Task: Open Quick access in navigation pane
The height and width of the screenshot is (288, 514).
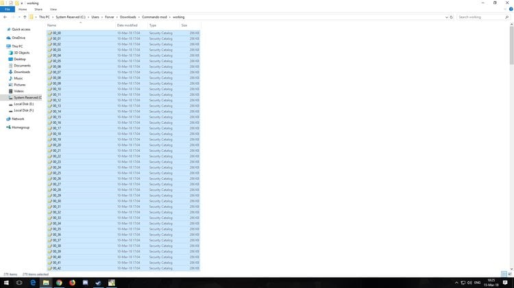Action: click(x=21, y=29)
